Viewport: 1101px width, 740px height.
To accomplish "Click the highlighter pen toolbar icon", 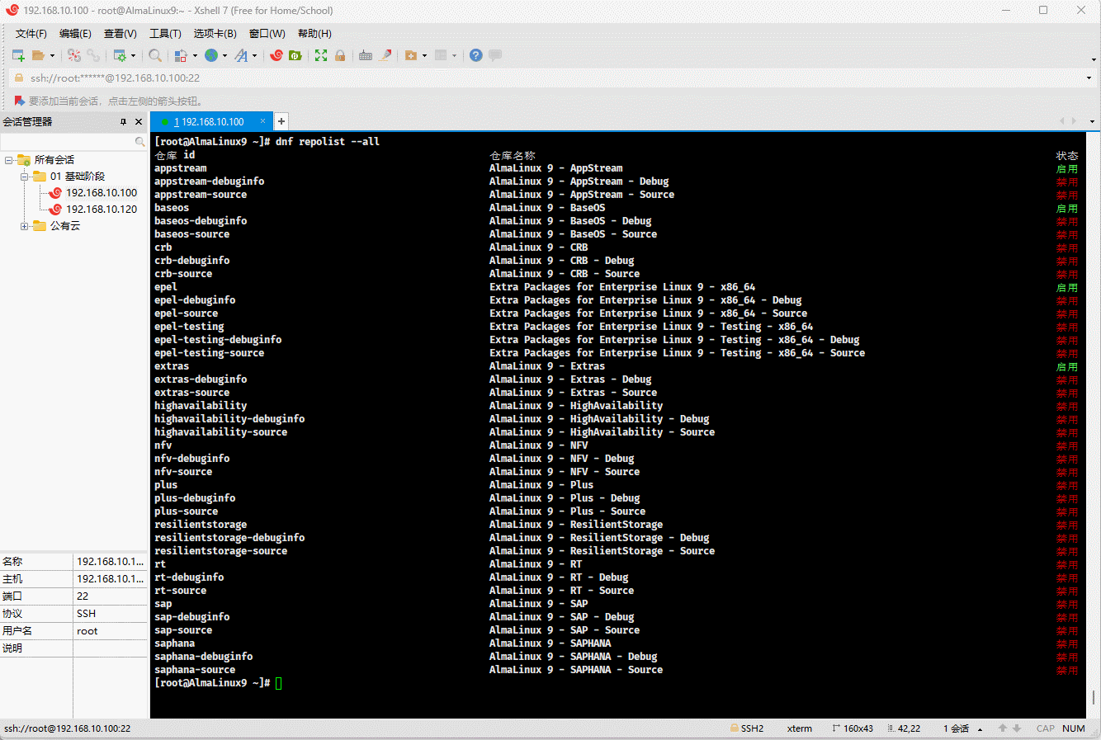I will click(385, 55).
